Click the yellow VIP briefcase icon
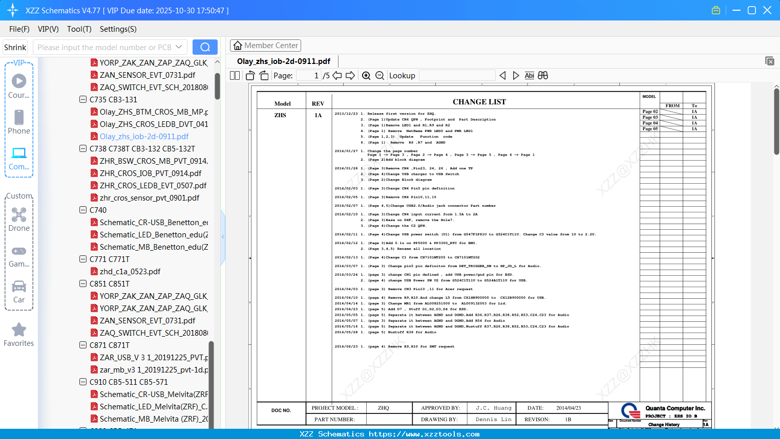 click(716, 10)
